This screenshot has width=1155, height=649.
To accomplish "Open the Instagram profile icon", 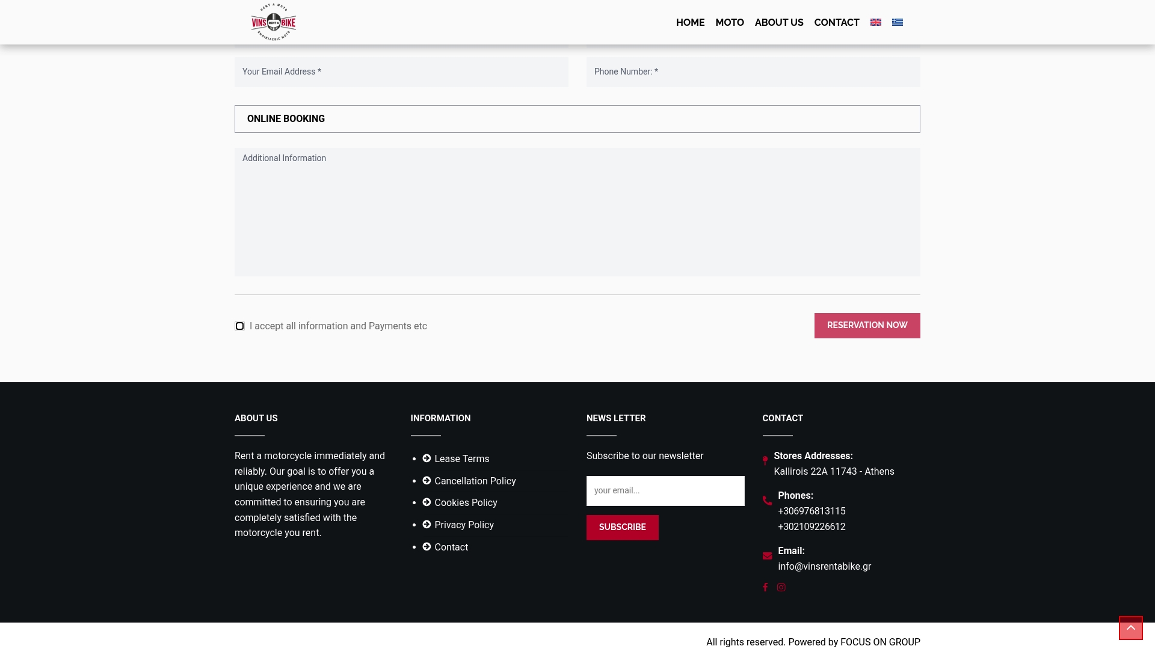I will (781, 588).
